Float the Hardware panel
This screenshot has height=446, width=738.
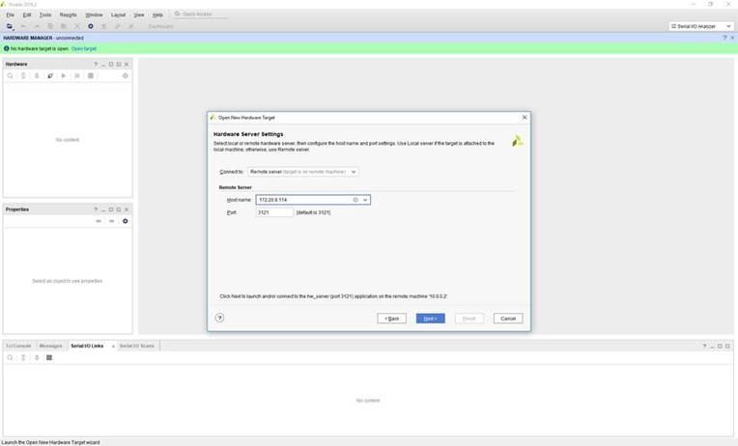click(119, 64)
